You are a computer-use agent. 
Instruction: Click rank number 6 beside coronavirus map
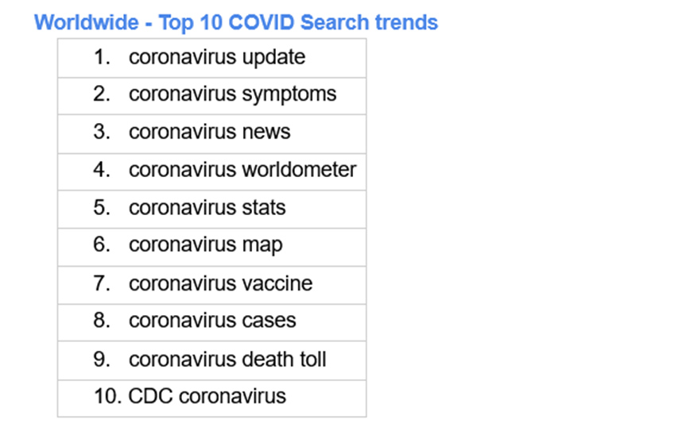click(x=101, y=245)
